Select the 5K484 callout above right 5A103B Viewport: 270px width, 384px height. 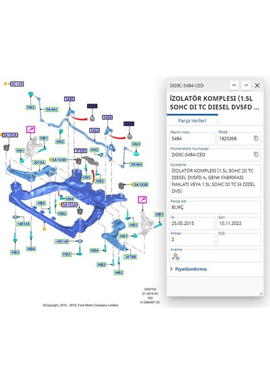click(136, 164)
